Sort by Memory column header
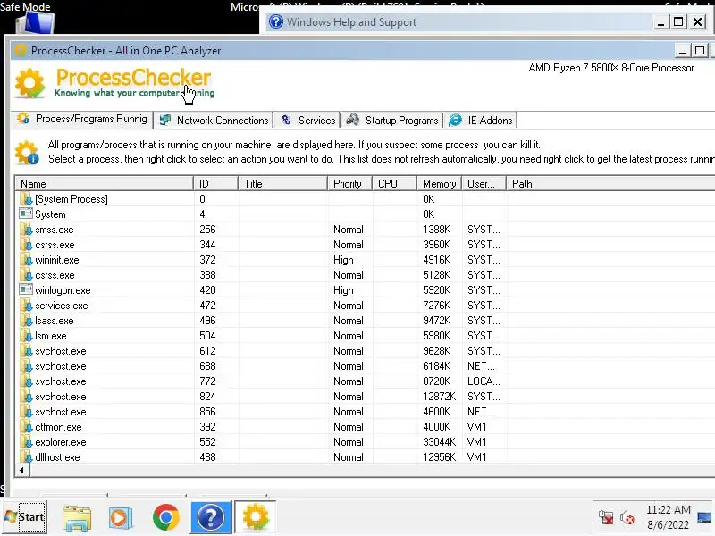The image size is (715, 536). (439, 184)
